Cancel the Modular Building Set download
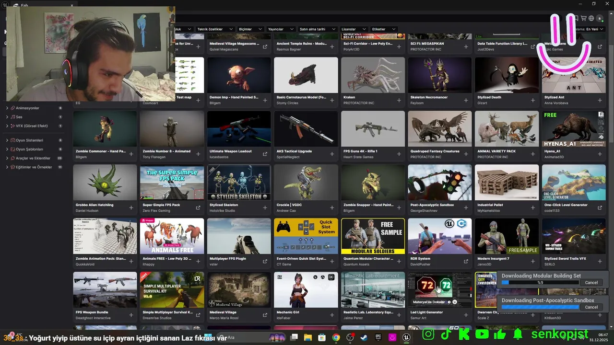 (x=591, y=283)
